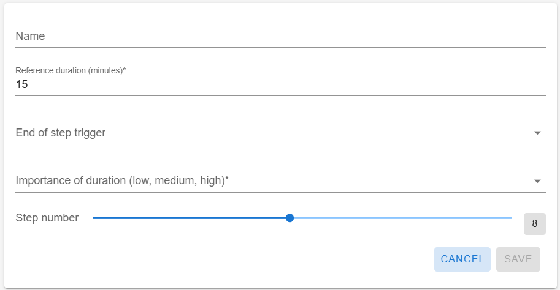This screenshot has width=560, height=290.
Task: Click the step number value box showing 8
Action: [x=534, y=224]
